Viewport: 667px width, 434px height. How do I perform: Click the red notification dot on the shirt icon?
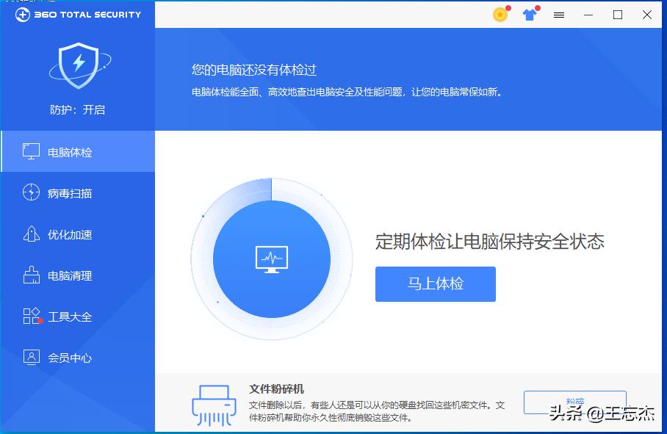point(537,7)
